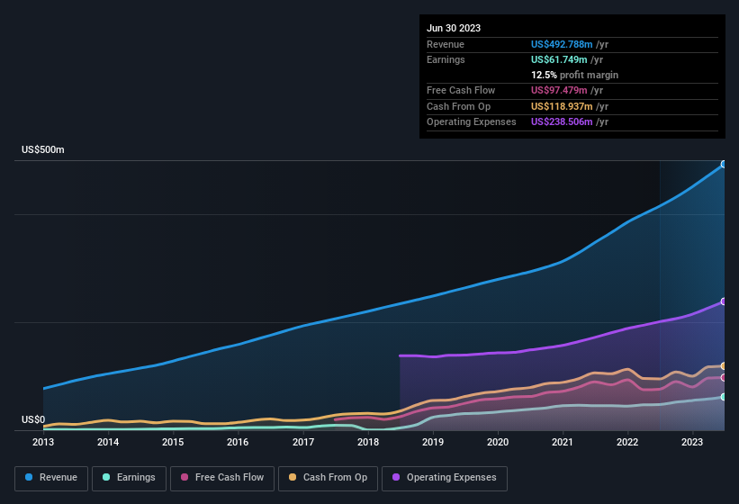
Task: Toggle the Revenue legend button
Action: (x=51, y=478)
